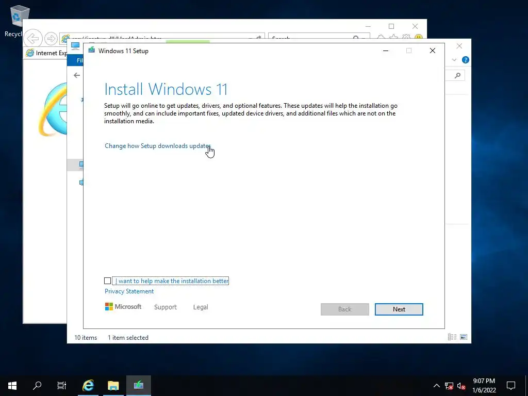Image resolution: width=528 pixels, height=396 pixels.
Task: Click the Legal link in Setup
Action: (201, 307)
